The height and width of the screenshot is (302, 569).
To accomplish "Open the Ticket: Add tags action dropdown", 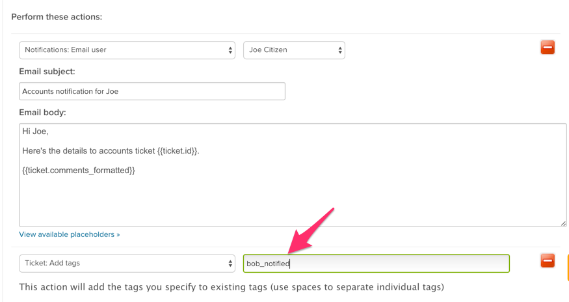I will pos(127,264).
